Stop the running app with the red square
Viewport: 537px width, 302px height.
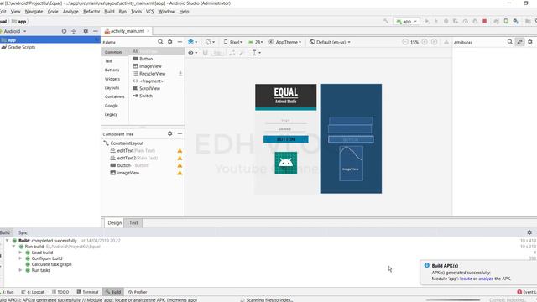click(x=485, y=21)
